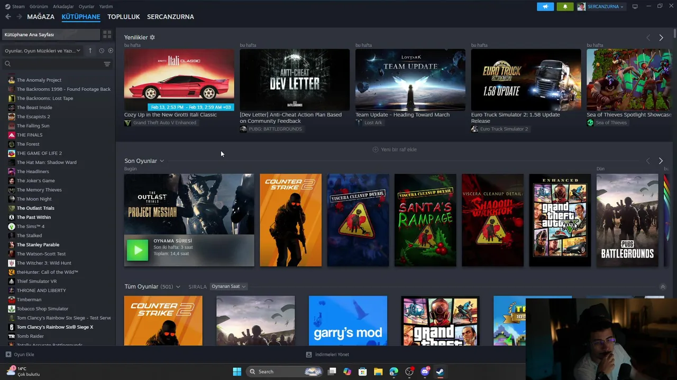Open the Yardım menu
Viewport: 677px width, 380px height.
tap(106, 6)
